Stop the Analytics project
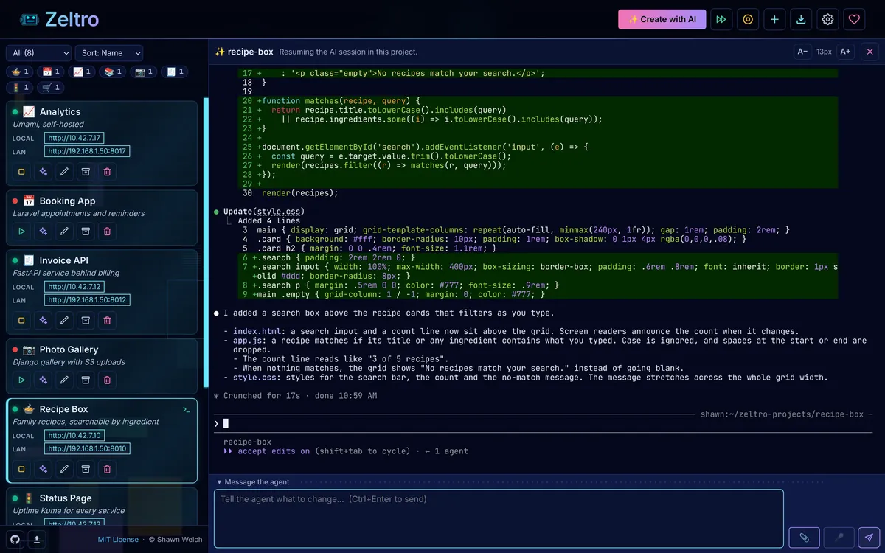 [21, 172]
